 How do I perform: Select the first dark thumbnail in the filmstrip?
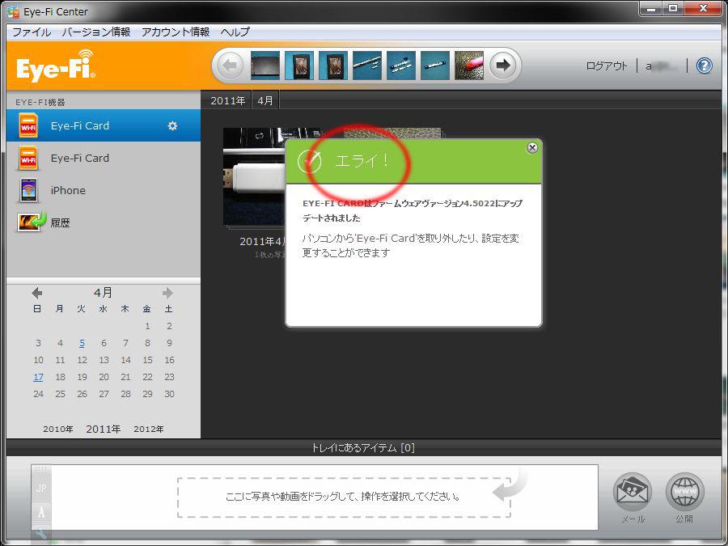(x=265, y=66)
